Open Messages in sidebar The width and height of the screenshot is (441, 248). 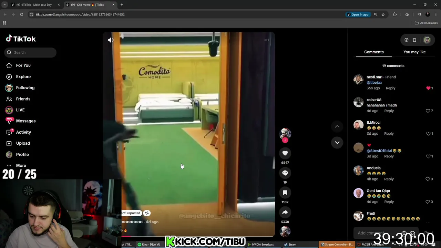pyautogui.click(x=25, y=121)
